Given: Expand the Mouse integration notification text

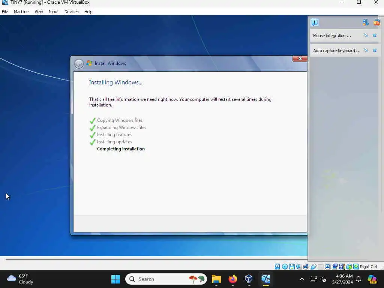Looking at the screenshot, I should (x=332, y=36).
